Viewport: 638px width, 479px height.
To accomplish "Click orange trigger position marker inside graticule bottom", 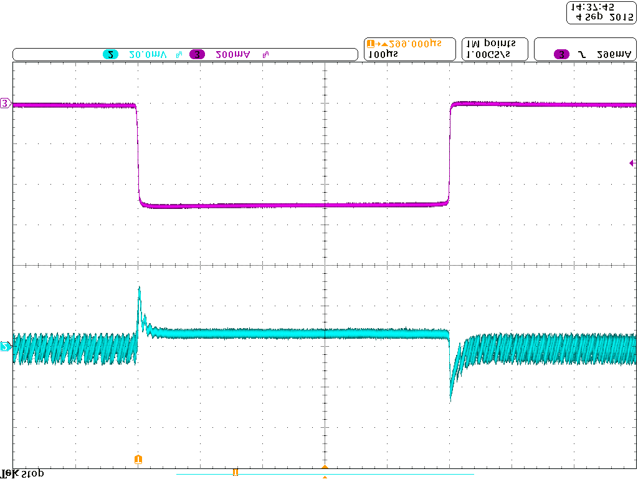I will [x=138, y=460].
